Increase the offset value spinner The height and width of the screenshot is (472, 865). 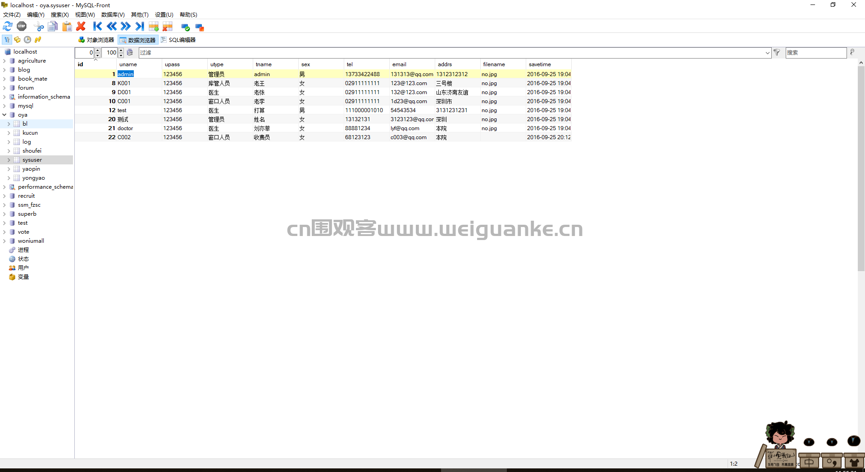(98, 50)
